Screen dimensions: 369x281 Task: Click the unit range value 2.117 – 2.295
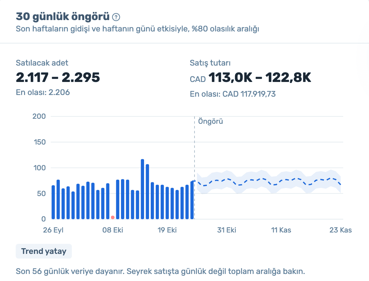58,78
